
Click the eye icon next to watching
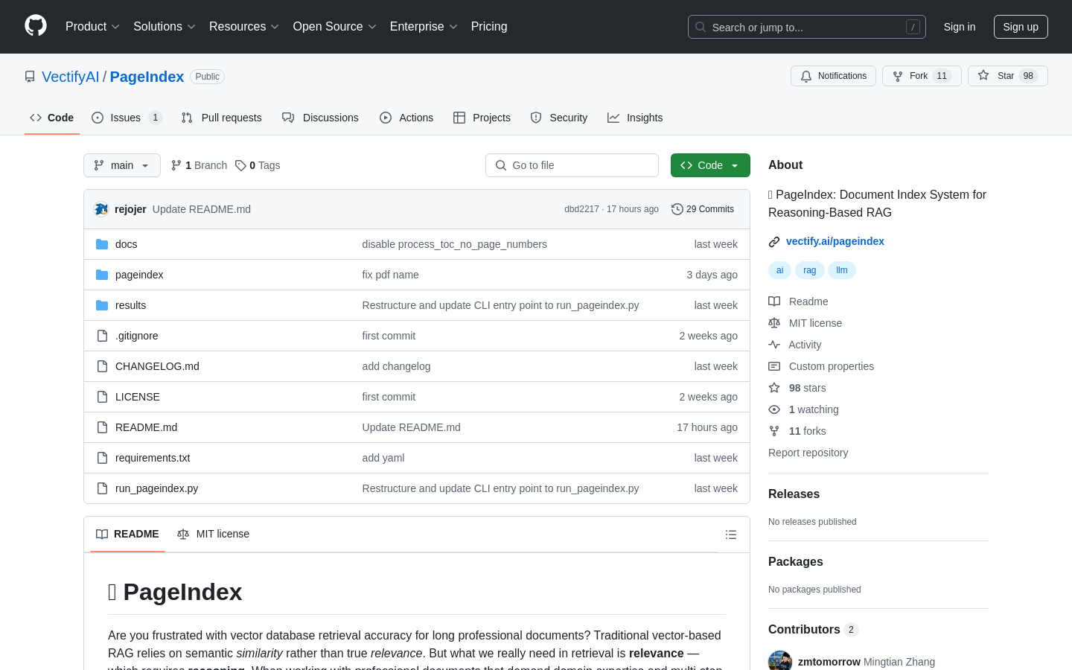click(774, 409)
